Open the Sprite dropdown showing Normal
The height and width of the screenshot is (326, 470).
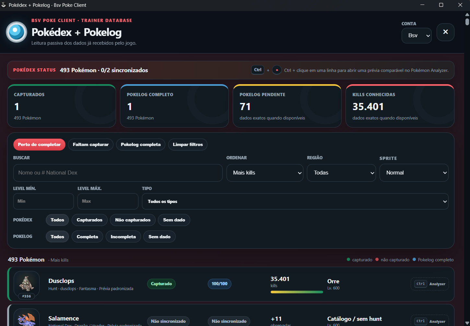coord(414,173)
